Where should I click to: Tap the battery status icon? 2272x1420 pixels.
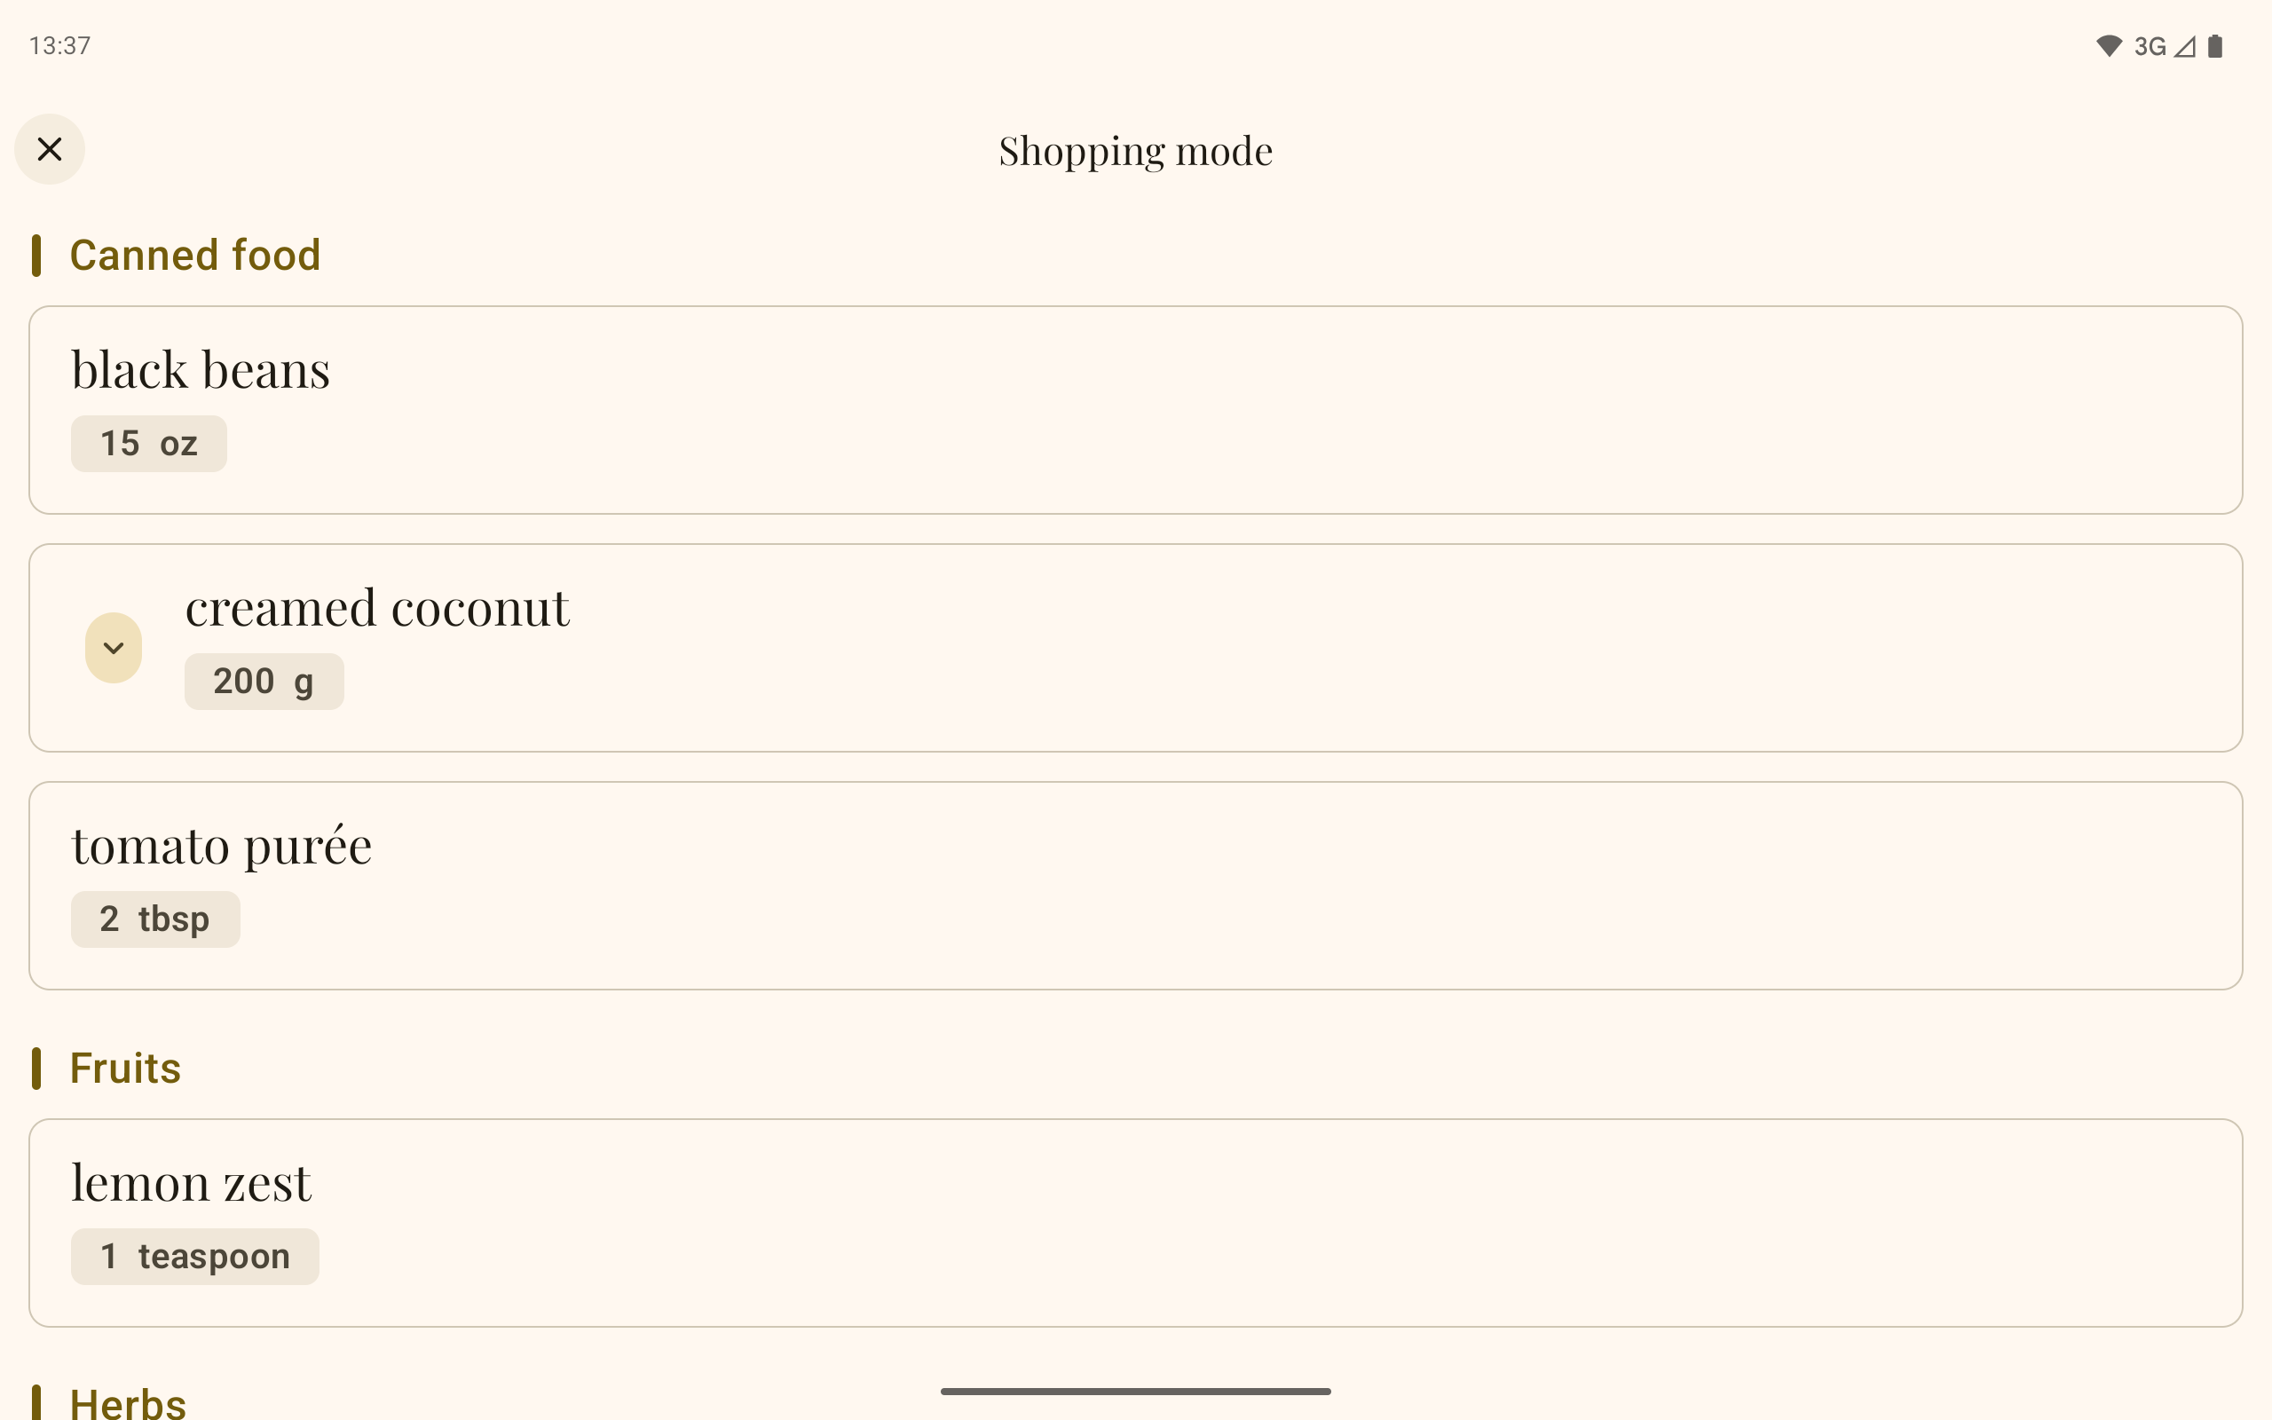click(2216, 46)
